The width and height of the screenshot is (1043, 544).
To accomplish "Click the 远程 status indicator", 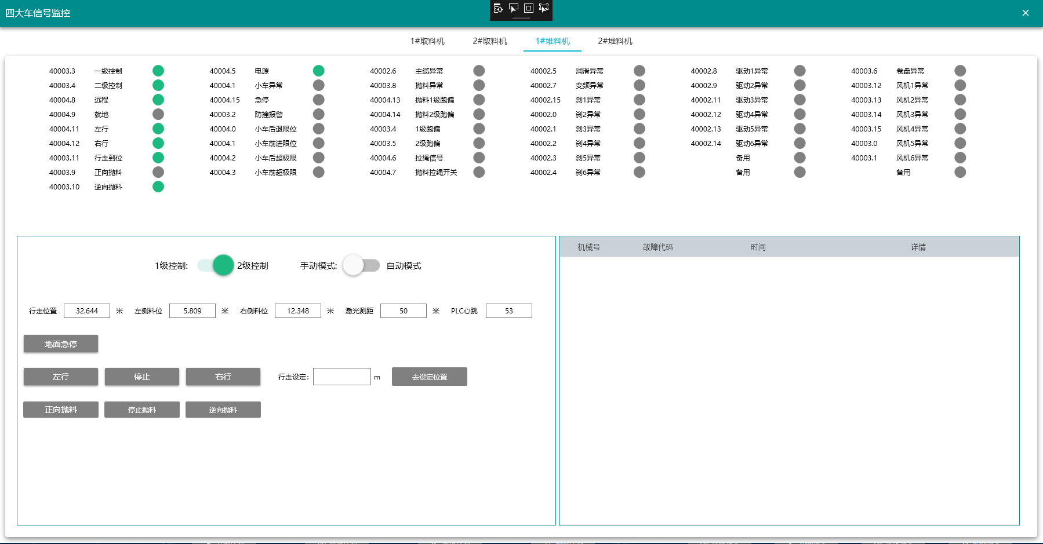I will click(158, 100).
